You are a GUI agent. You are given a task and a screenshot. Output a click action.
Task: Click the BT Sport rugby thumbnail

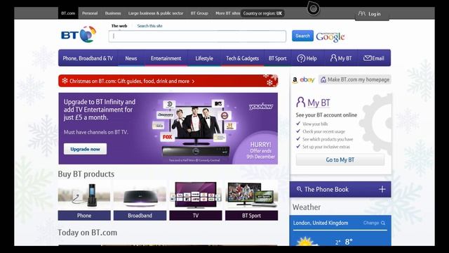(x=251, y=195)
